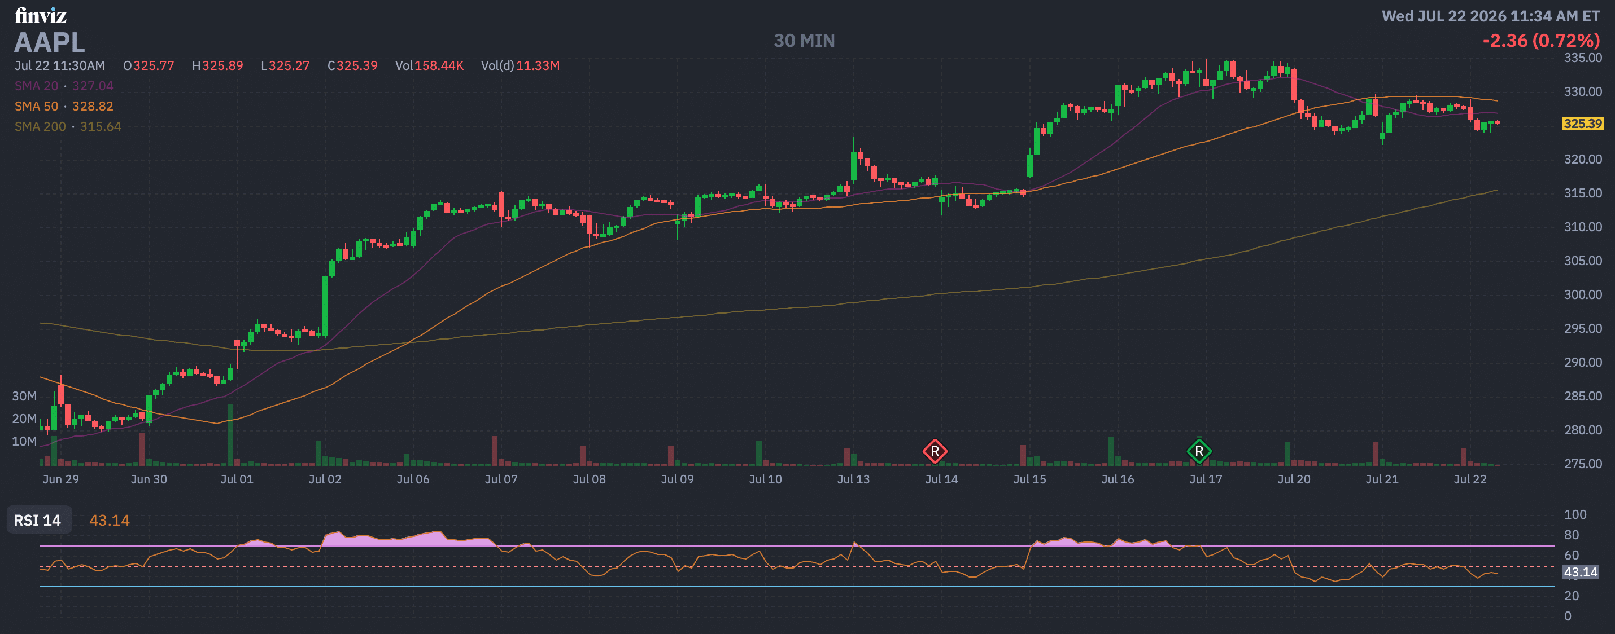Screen dimensions: 1615x634
Task: Click the 280.00 price axis label
Action: (1582, 430)
